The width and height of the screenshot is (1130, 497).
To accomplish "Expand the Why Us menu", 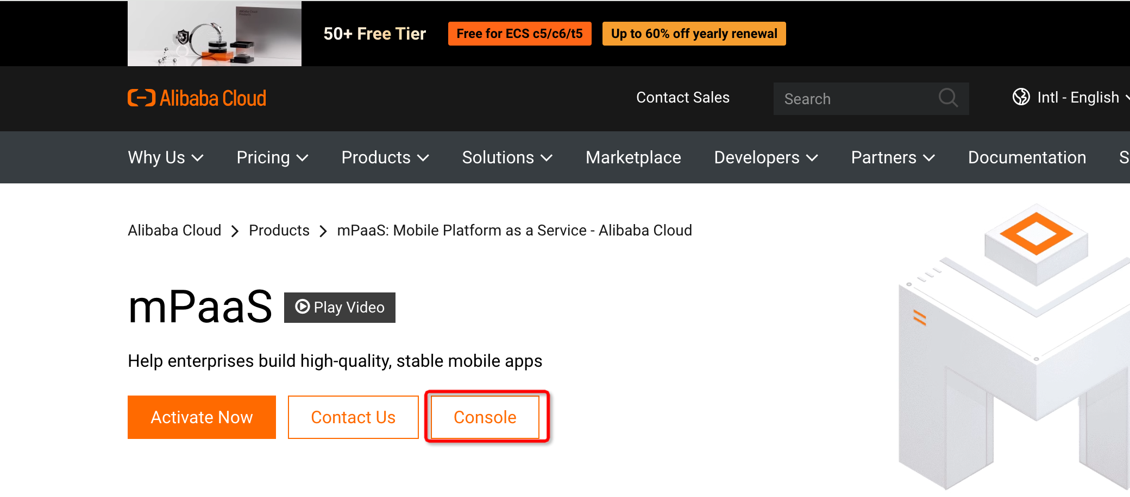I will pyautogui.click(x=166, y=158).
